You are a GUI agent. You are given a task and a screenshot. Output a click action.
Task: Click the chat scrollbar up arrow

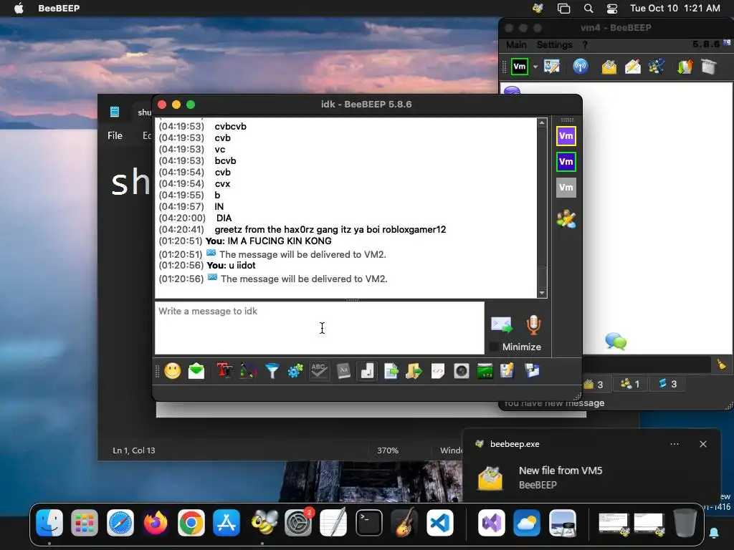pyautogui.click(x=542, y=122)
